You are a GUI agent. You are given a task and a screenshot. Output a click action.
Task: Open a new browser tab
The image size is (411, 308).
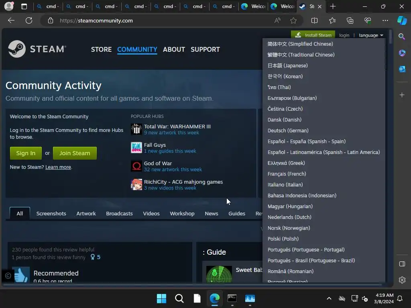point(333,6)
